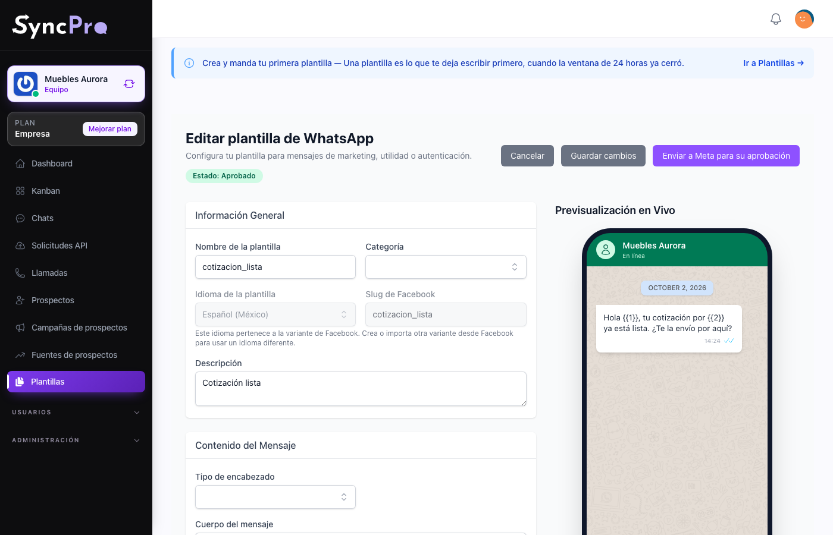This screenshot has height=535, width=833.
Task: Click the contact avatar in the phone preview
Action: tap(606, 250)
